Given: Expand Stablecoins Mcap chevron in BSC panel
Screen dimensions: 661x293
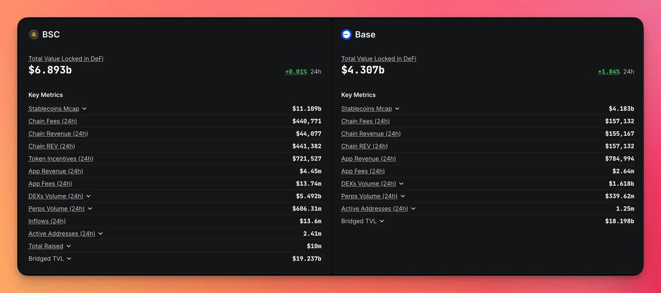Looking at the screenshot, I should tap(84, 109).
